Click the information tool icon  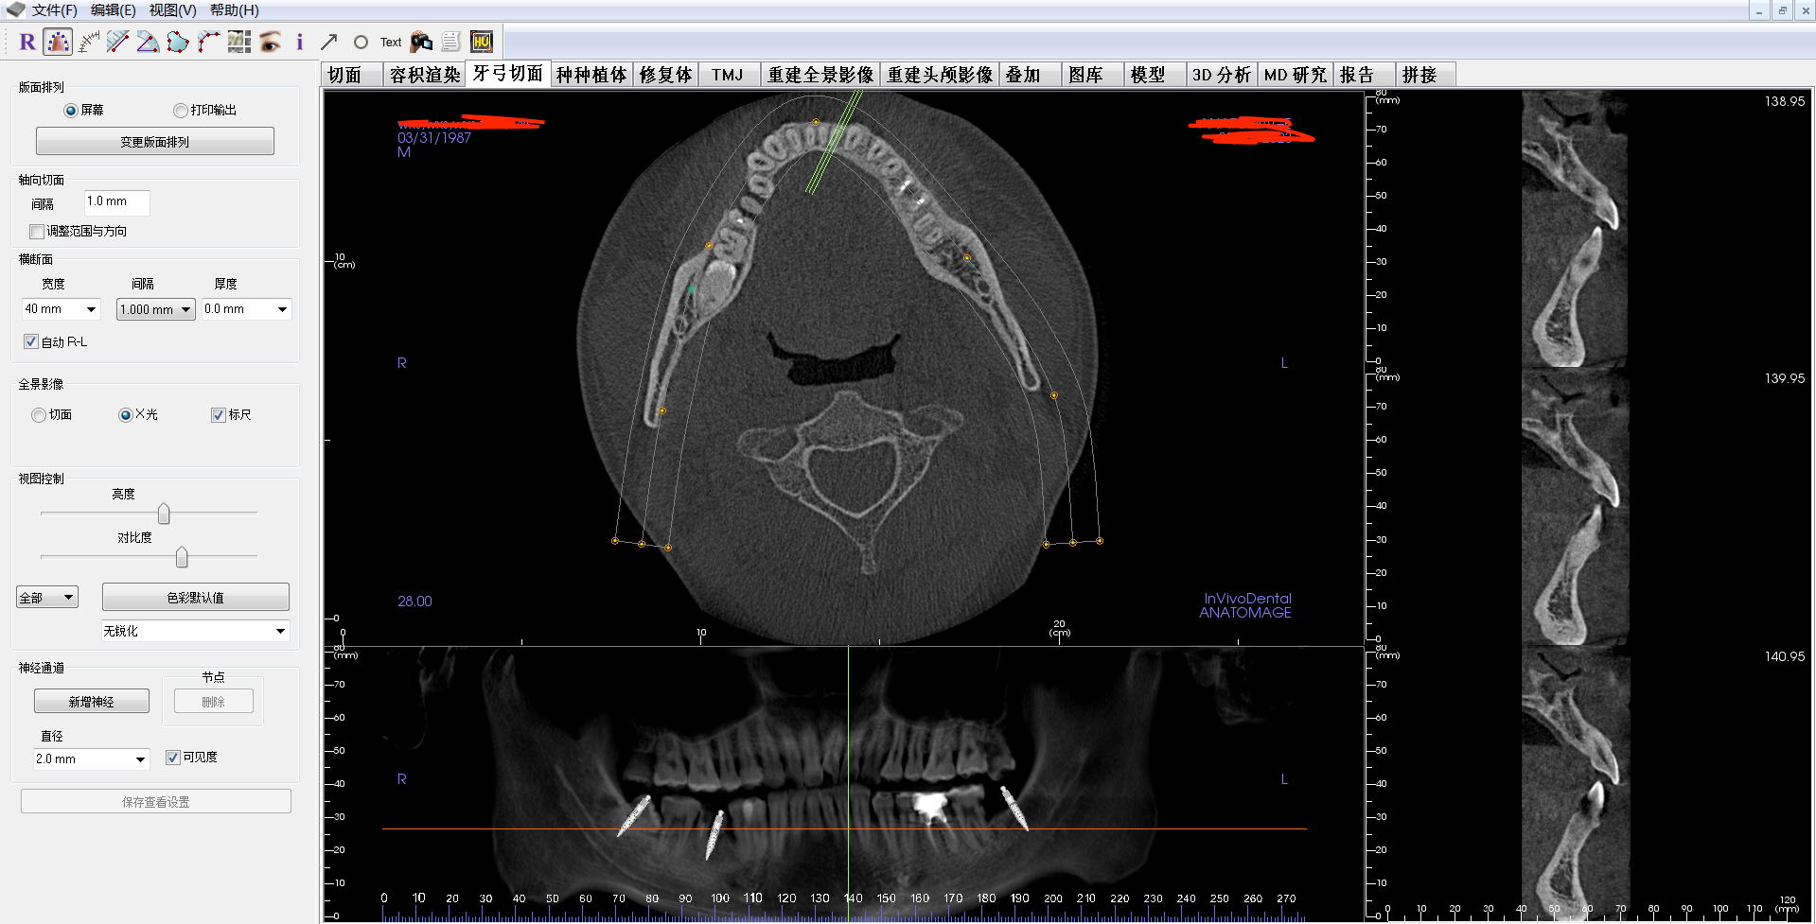point(299,42)
